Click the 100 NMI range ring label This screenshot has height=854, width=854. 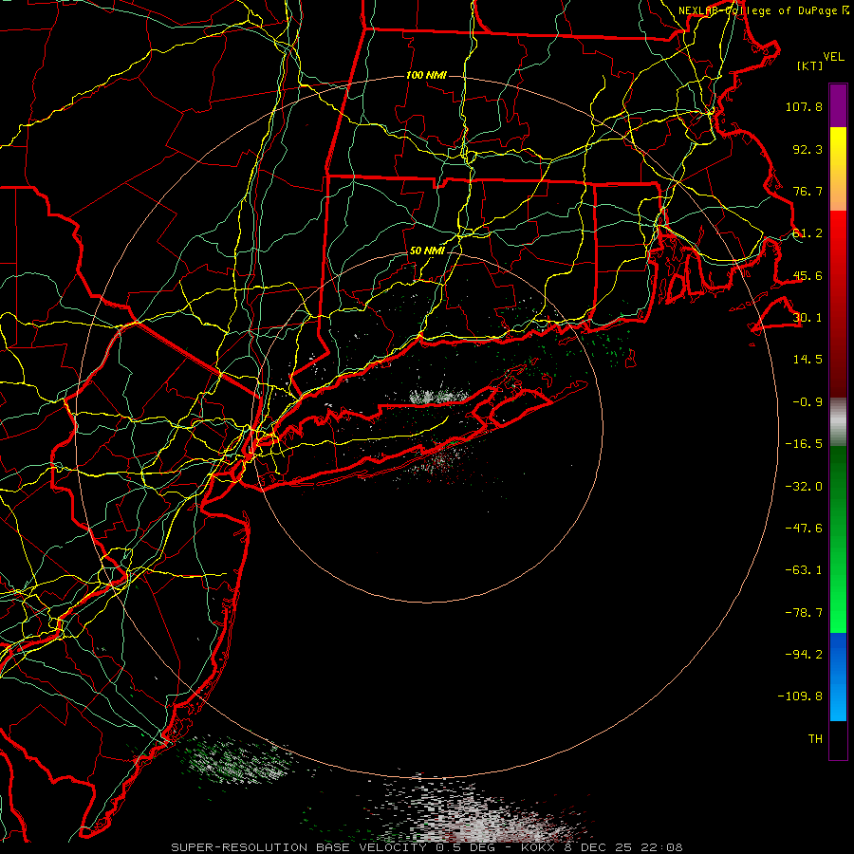pyautogui.click(x=426, y=75)
